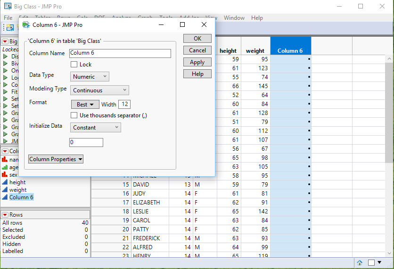Select 'height' in the Columns list
This screenshot has width=394, height=269.
pos(17,182)
